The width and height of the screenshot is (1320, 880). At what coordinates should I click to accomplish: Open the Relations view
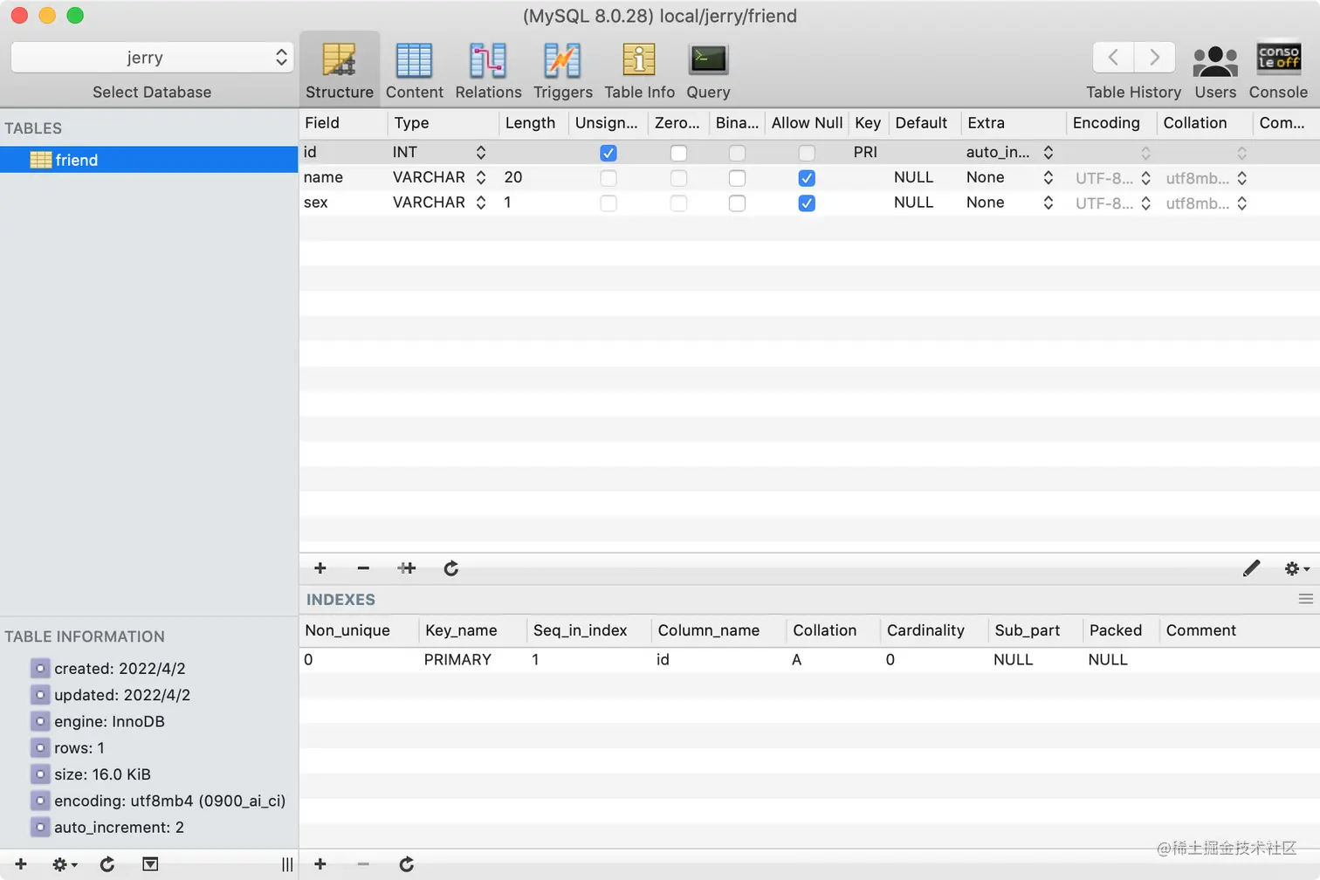(x=488, y=71)
